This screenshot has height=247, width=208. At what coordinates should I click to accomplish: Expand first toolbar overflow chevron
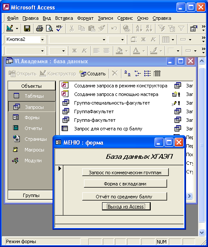point(203,28)
